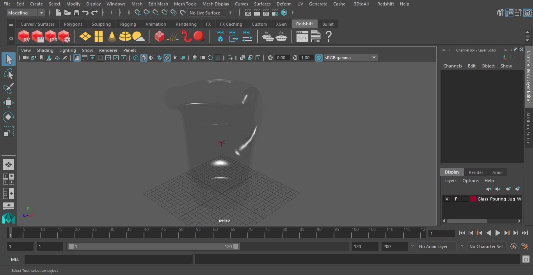Click the red layer color swatch
The height and width of the screenshot is (275, 533).
coord(473,199)
